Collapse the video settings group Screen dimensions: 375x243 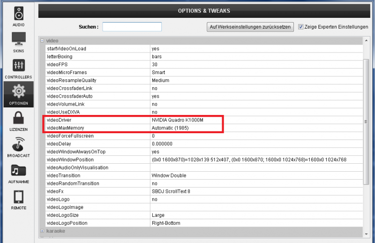[42, 41]
